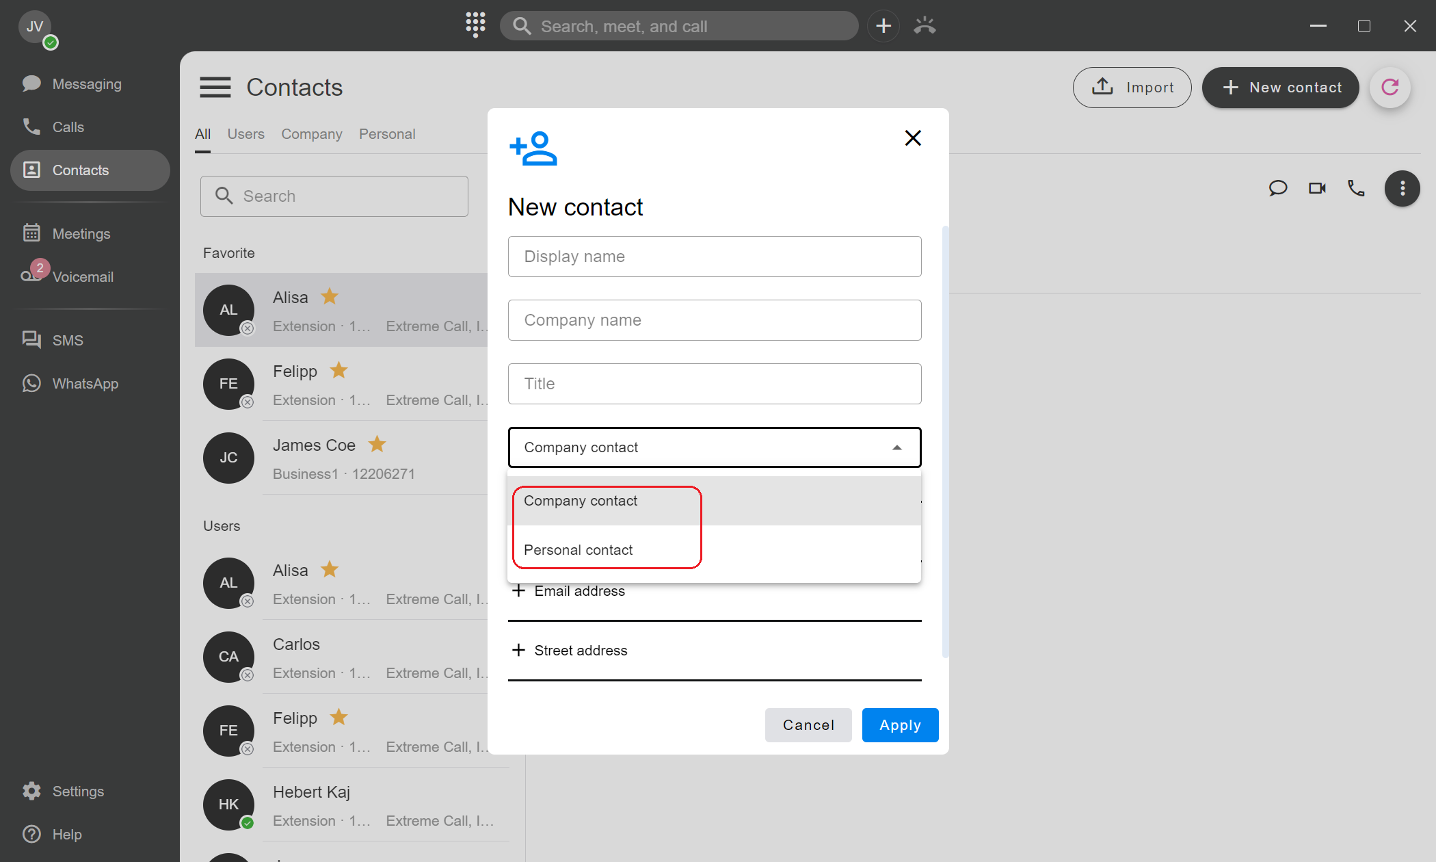Switch to the Company tab
Screen dimensions: 1436x862
coord(311,134)
